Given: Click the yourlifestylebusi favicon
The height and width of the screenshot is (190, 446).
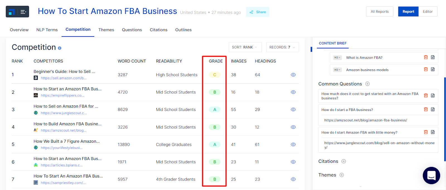Looking at the screenshot, I should click(36, 148).
